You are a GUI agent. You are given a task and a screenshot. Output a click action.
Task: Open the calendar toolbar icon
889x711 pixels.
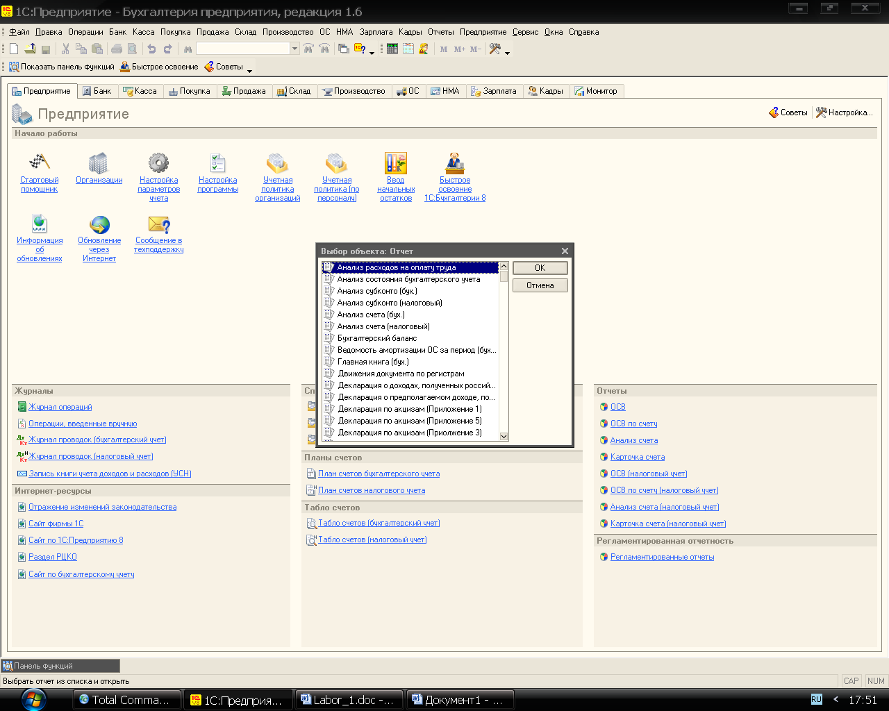[x=408, y=49]
